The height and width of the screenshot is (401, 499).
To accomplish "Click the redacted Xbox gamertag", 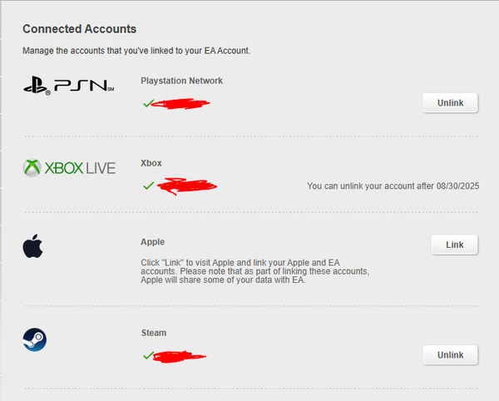I will point(187,186).
